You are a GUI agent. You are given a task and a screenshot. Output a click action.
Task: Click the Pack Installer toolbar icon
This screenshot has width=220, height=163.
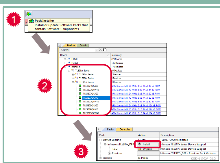point(29,14)
